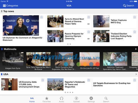Favorite Russia Prepares for Olympic Ceremony story
The height and width of the screenshot is (103, 138).
(89, 32)
